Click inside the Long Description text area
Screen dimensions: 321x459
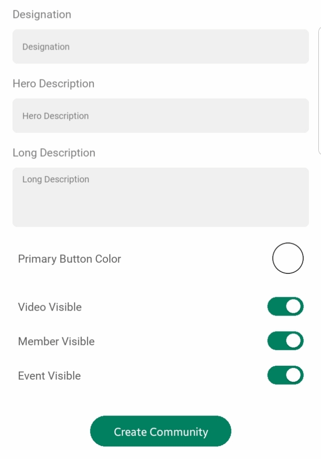click(160, 202)
